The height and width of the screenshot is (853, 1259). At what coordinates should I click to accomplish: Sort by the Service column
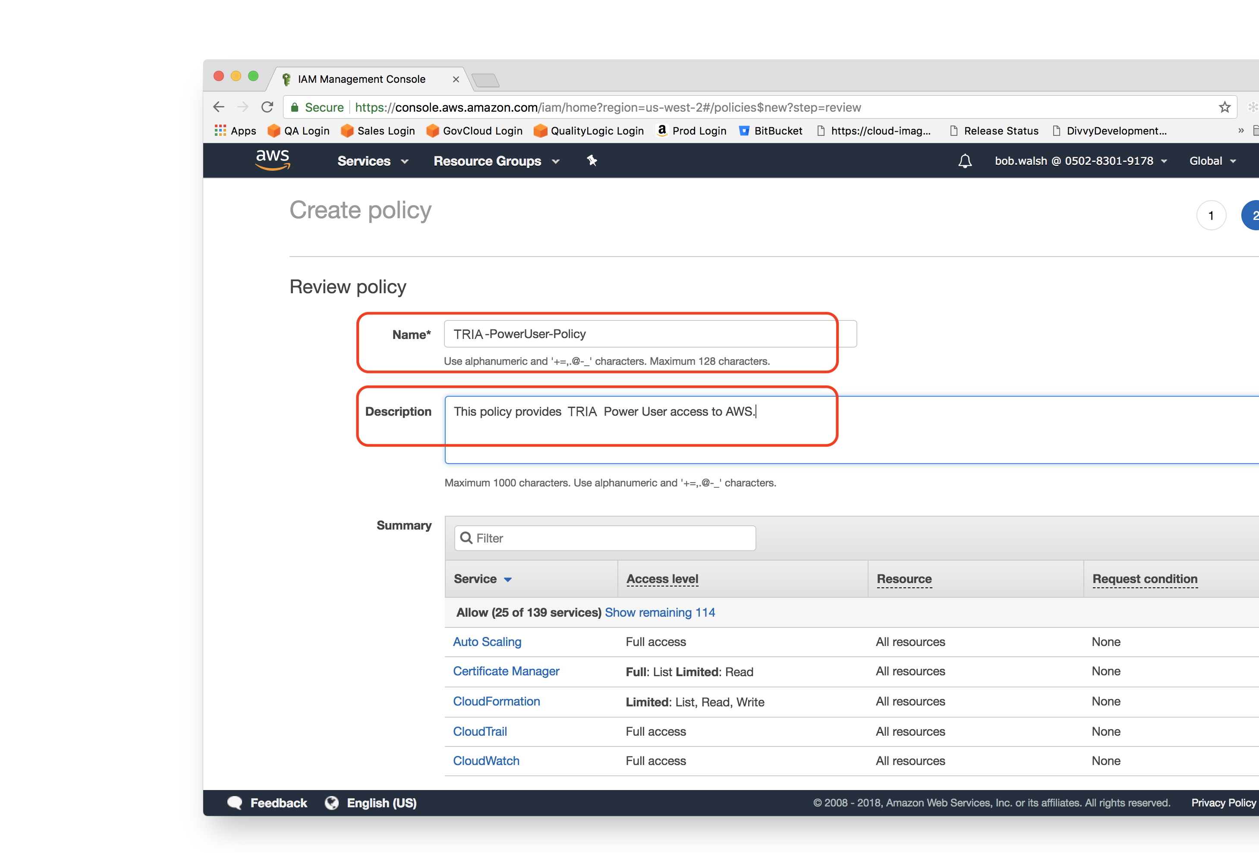(482, 578)
